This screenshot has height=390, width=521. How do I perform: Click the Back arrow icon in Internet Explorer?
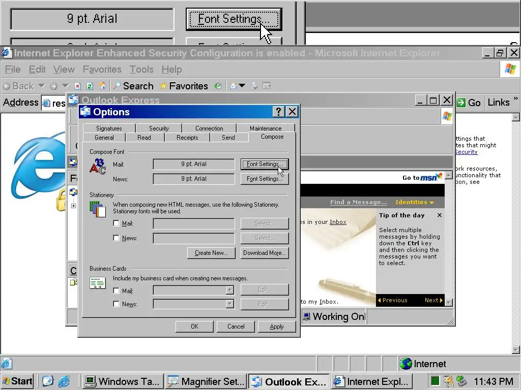click(x=7, y=86)
